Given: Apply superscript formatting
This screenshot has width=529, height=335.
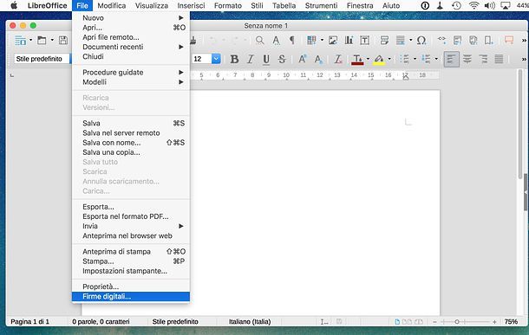Looking at the screenshot, I should pyautogui.click(x=303, y=59).
